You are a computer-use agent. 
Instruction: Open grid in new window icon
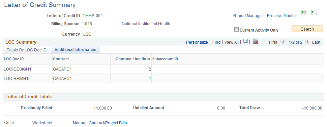click(245, 42)
